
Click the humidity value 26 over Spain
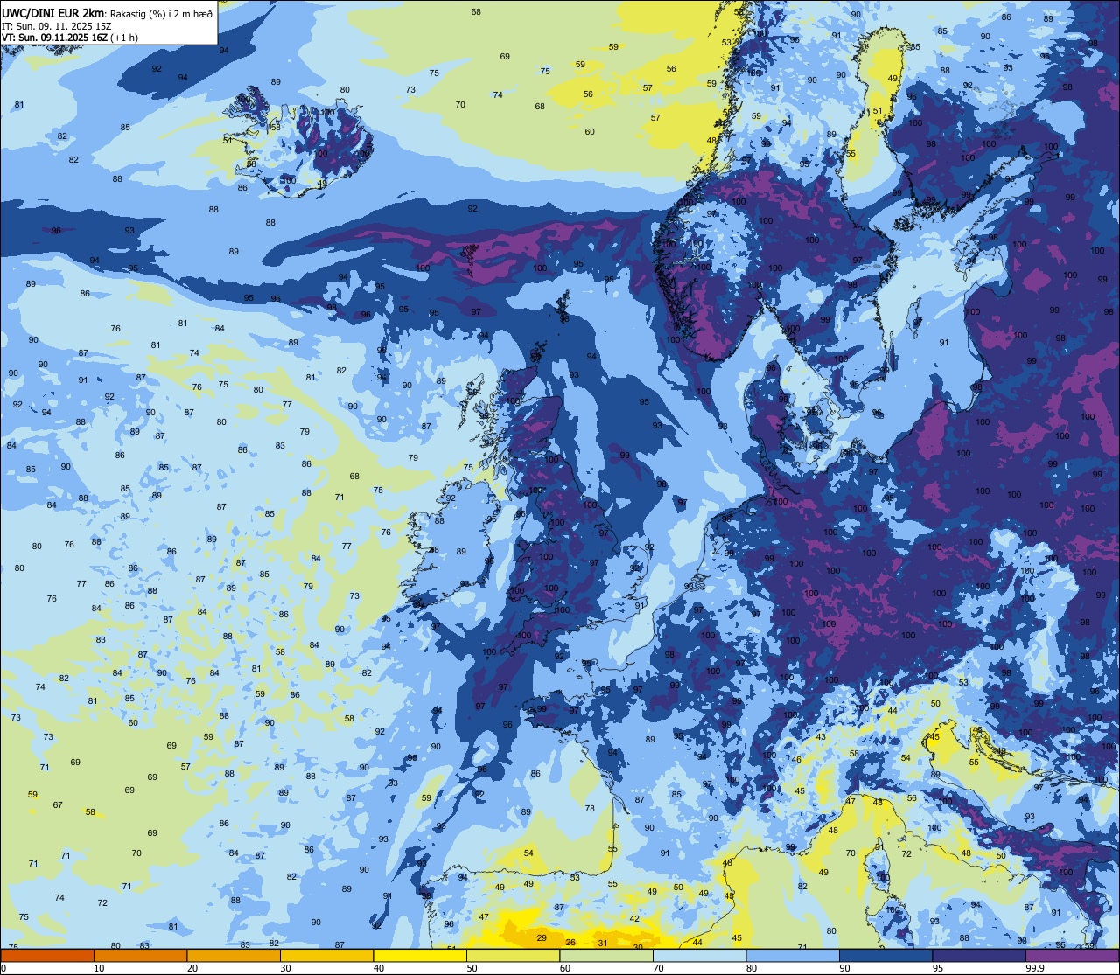pyautogui.click(x=570, y=943)
